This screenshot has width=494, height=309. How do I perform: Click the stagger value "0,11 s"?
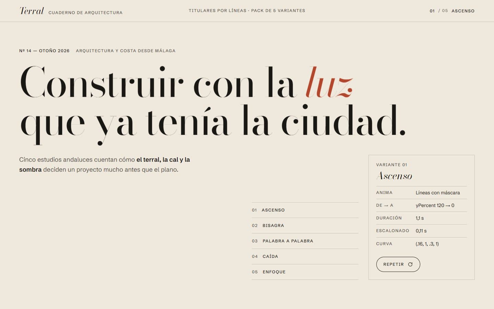(421, 231)
